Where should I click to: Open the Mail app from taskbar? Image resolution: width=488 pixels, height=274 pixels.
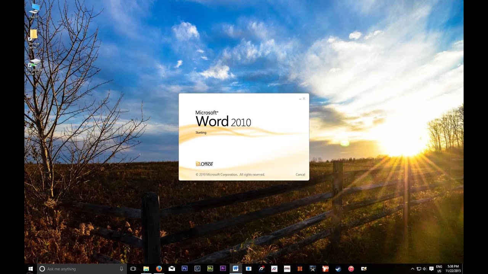tap(172, 269)
